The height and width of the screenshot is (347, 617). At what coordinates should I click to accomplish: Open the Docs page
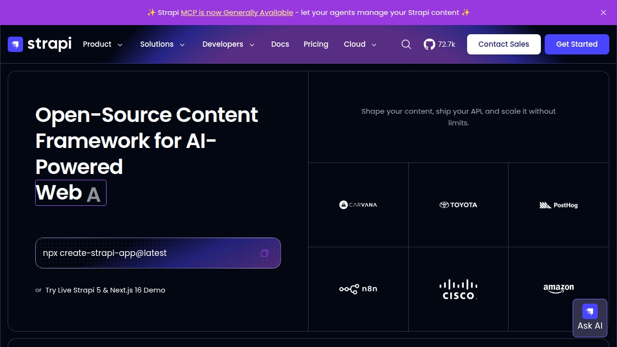pyautogui.click(x=280, y=44)
